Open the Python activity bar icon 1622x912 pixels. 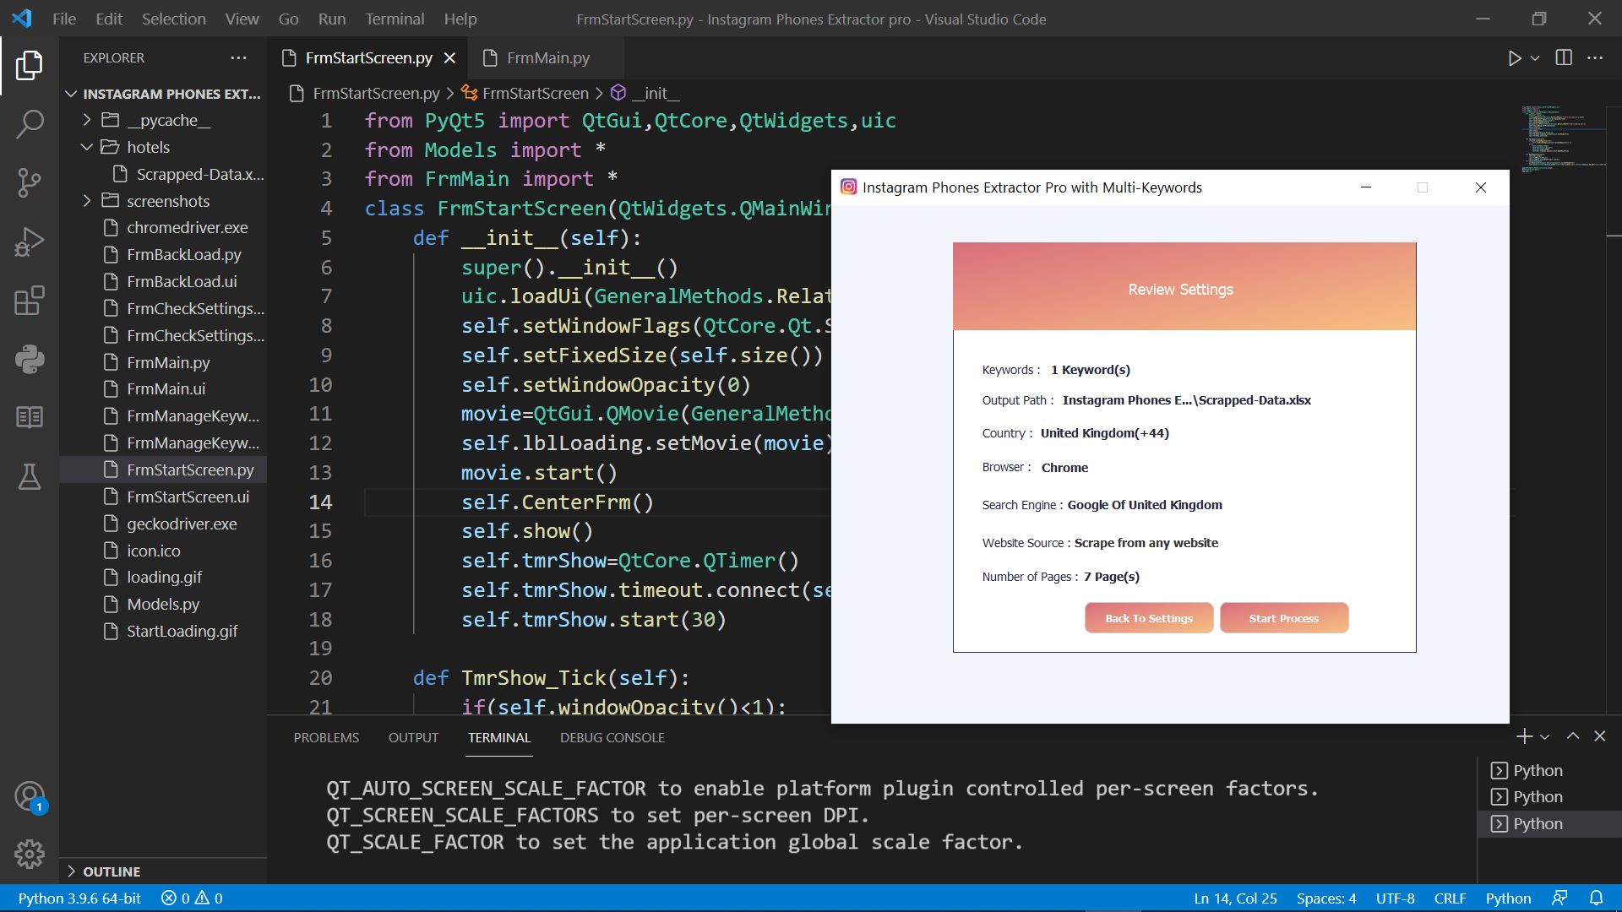pos(30,359)
